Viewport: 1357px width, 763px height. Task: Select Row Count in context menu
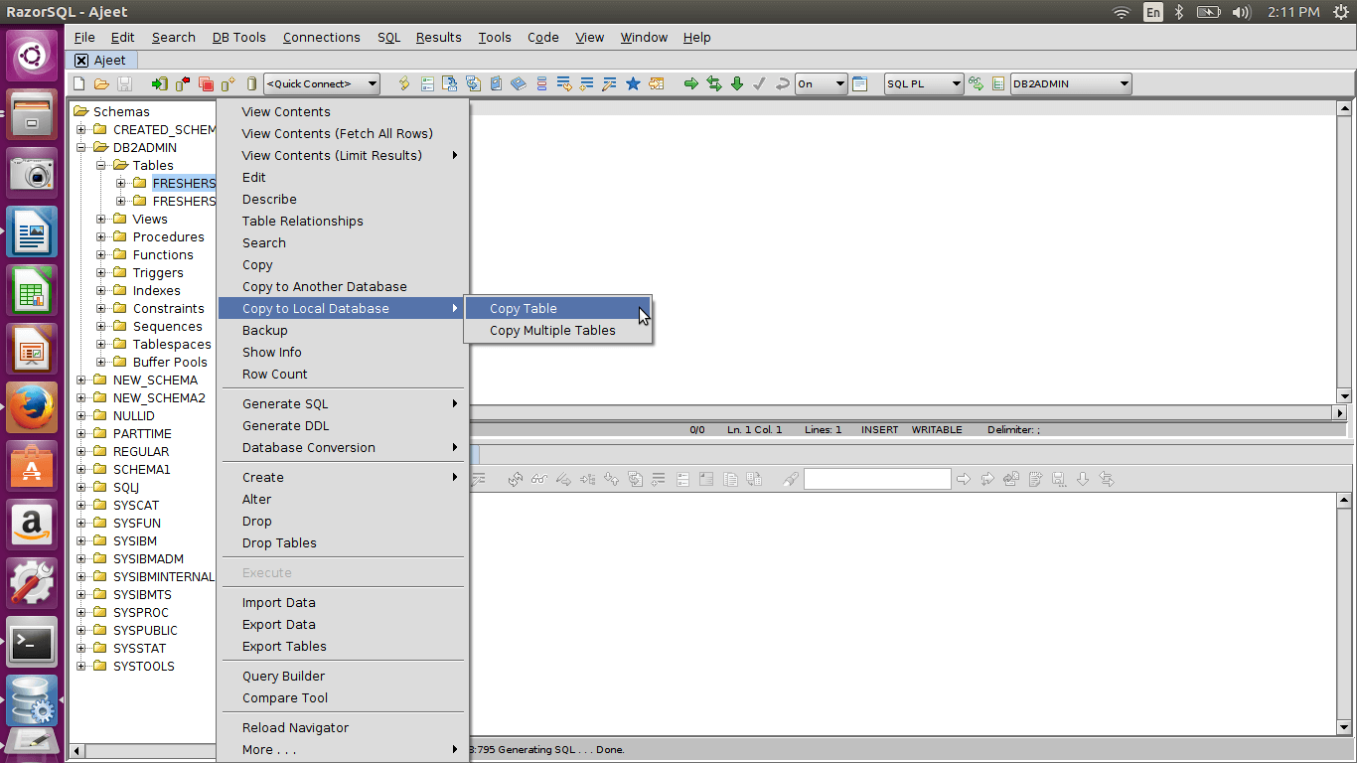(x=343, y=374)
